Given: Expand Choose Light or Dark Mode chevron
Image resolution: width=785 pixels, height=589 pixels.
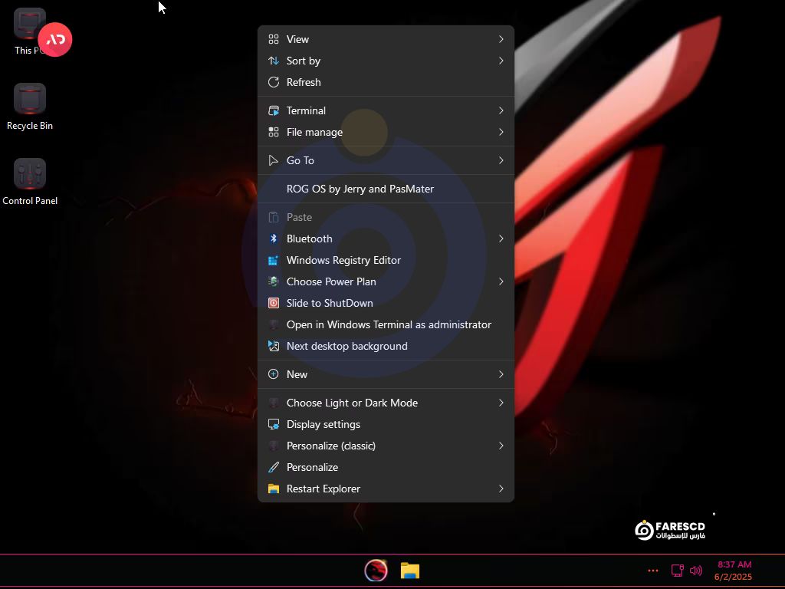Looking at the screenshot, I should click(501, 403).
